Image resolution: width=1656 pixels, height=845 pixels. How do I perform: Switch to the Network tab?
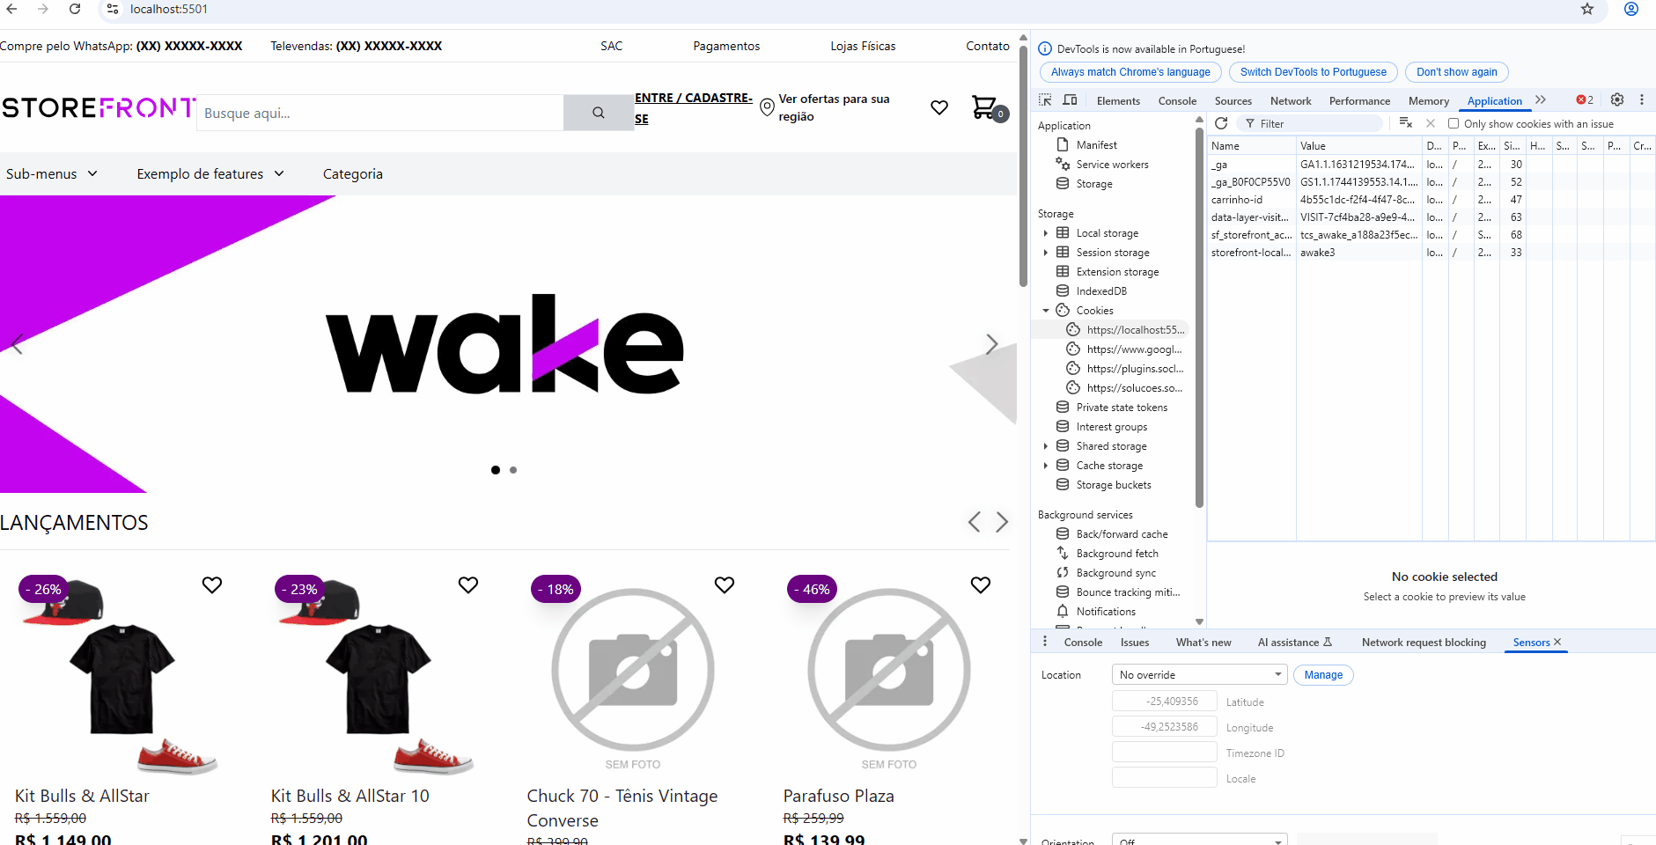[1291, 101]
